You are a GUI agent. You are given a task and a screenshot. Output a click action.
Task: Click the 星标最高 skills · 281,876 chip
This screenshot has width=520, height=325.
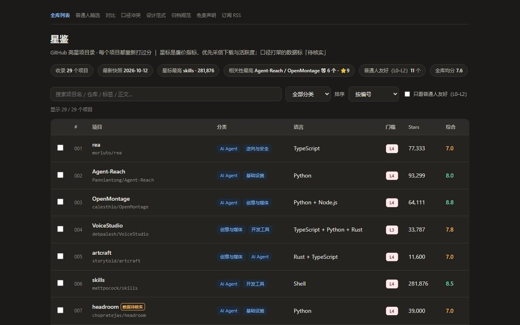188,71
